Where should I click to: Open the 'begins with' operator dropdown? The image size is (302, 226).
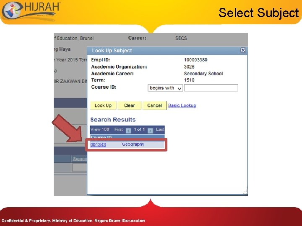[165, 88]
